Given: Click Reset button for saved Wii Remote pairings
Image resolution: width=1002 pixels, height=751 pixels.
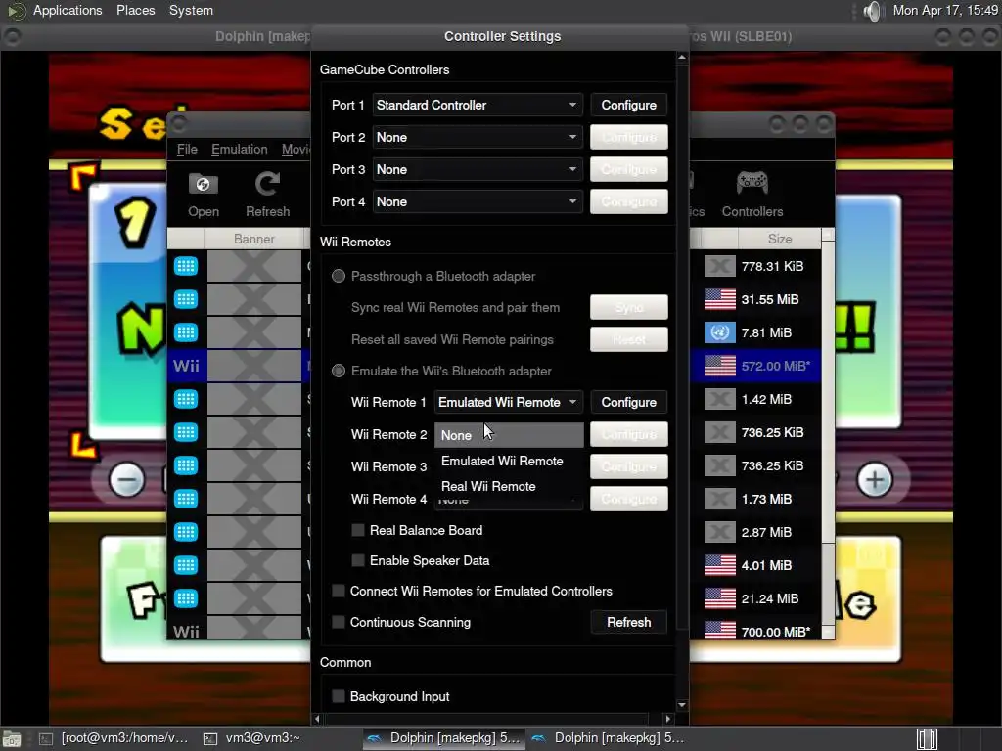Looking at the screenshot, I should [x=629, y=339].
